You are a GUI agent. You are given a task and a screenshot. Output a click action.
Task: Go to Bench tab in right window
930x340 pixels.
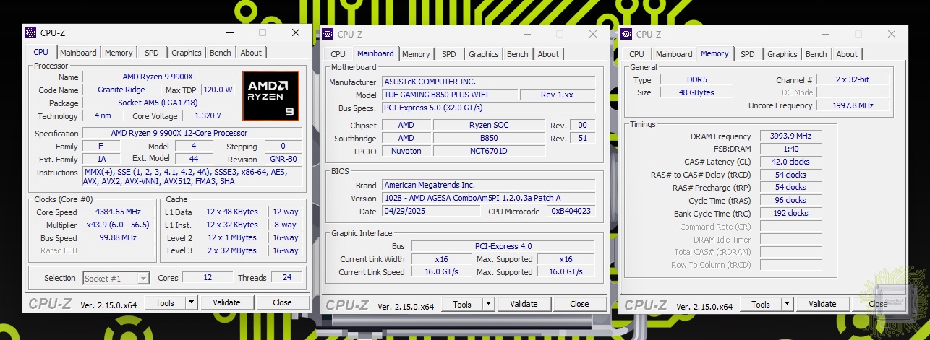pos(816,54)
